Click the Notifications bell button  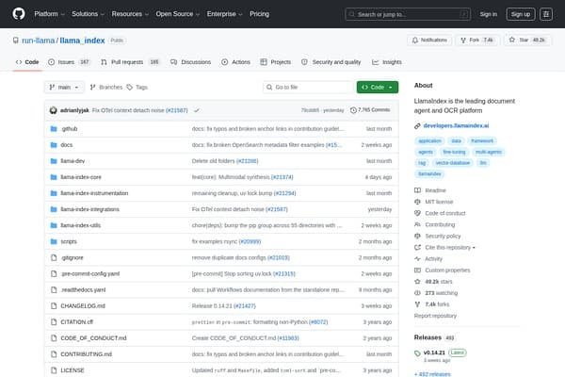(429, 40)
